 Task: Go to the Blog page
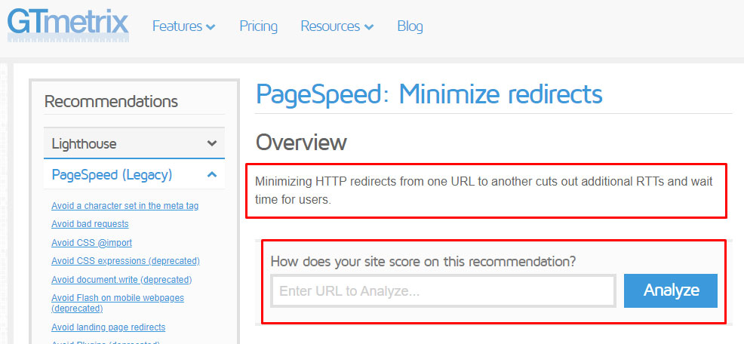(410, 26)
